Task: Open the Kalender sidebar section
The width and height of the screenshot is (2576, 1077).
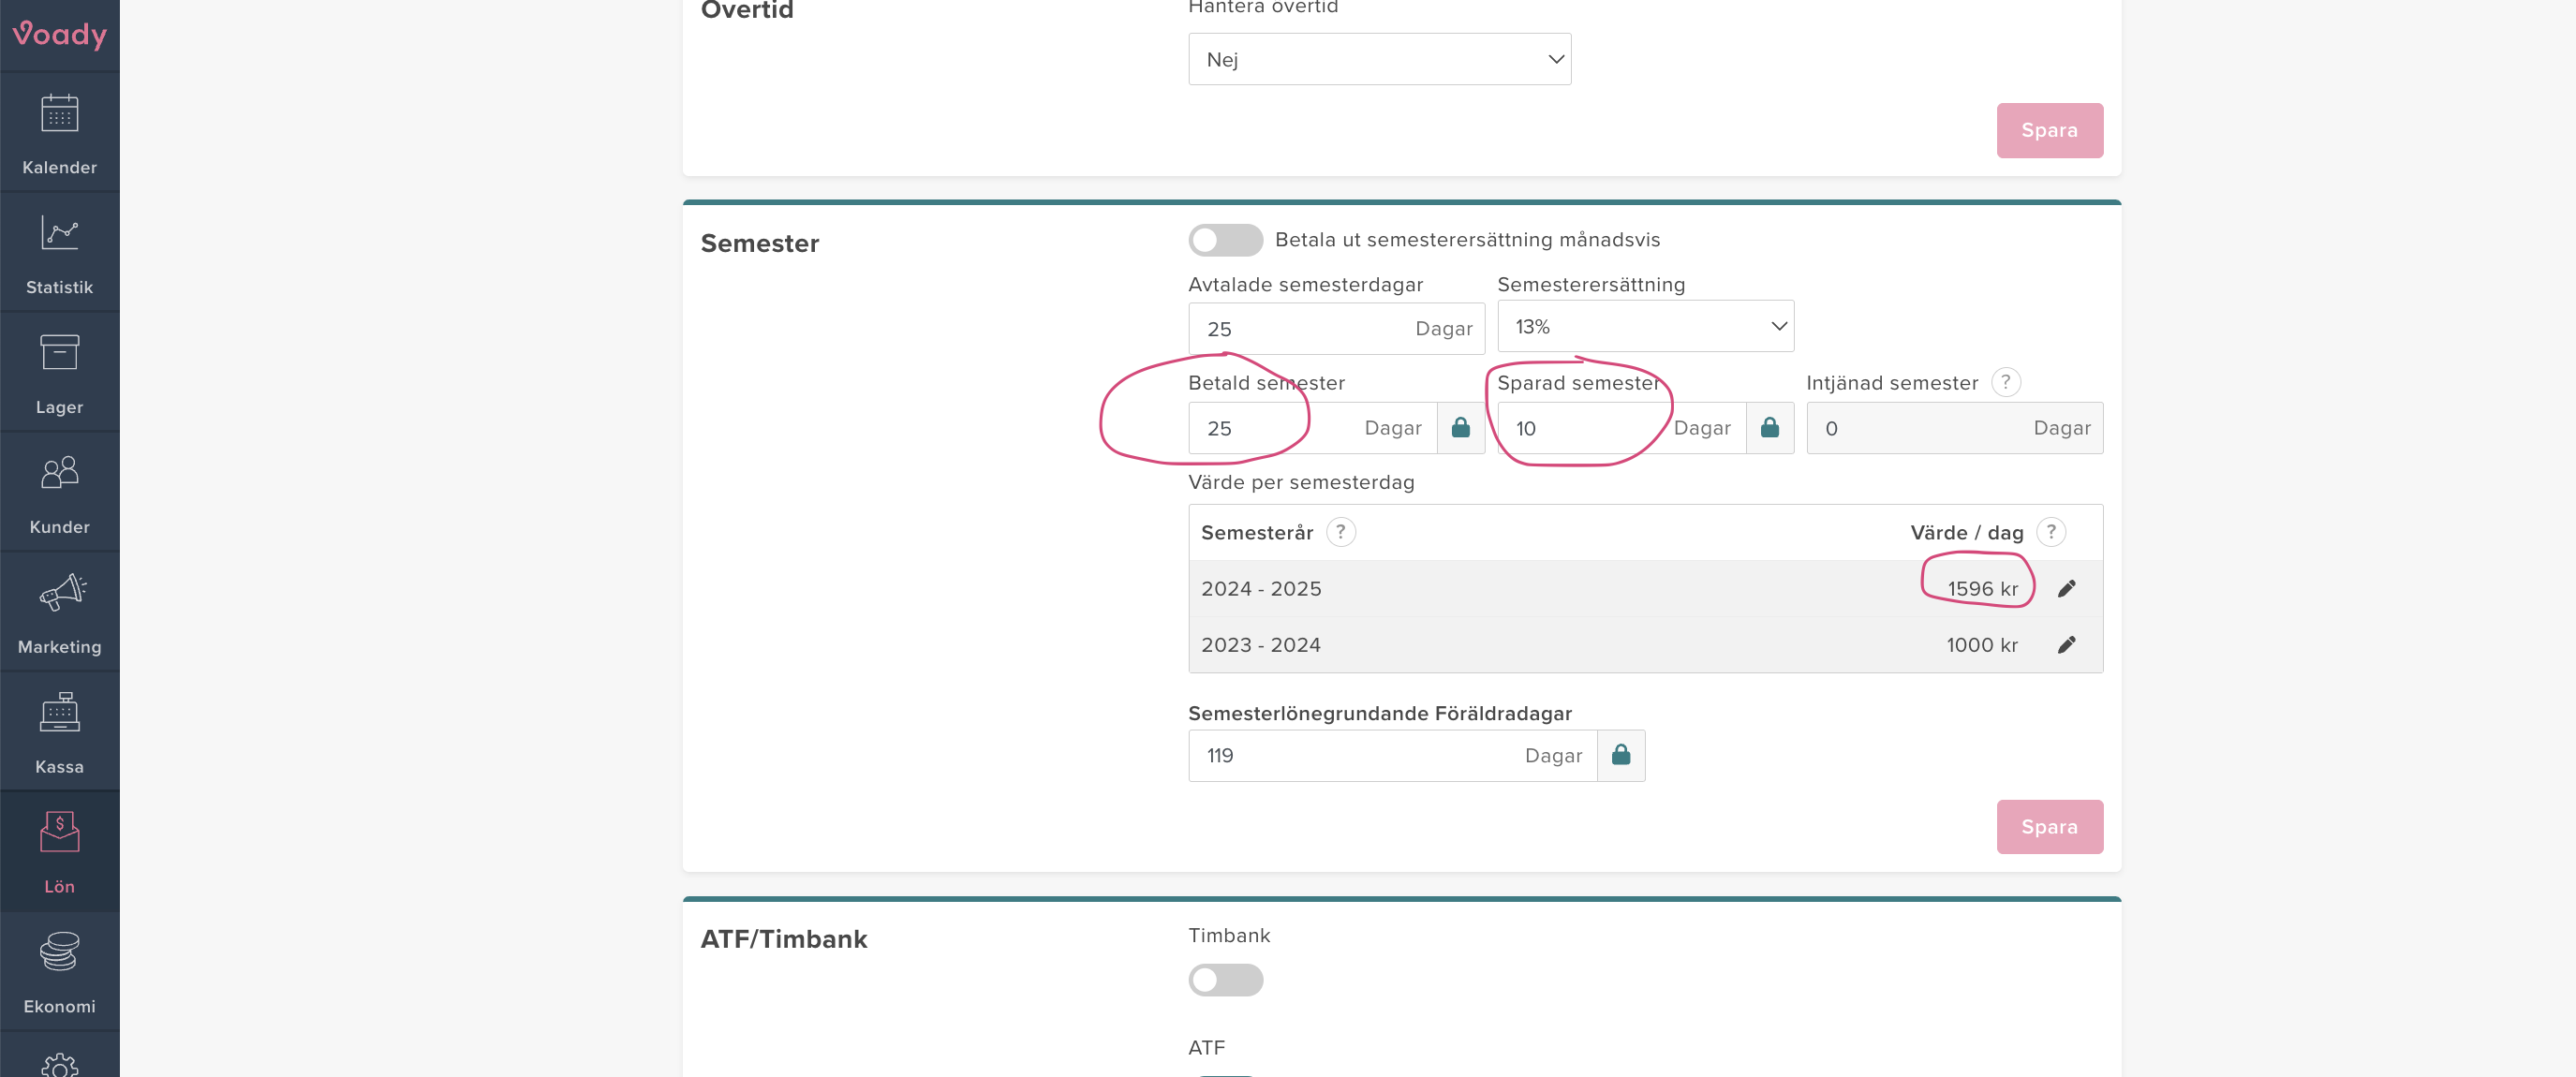Action: coord(59,133)
